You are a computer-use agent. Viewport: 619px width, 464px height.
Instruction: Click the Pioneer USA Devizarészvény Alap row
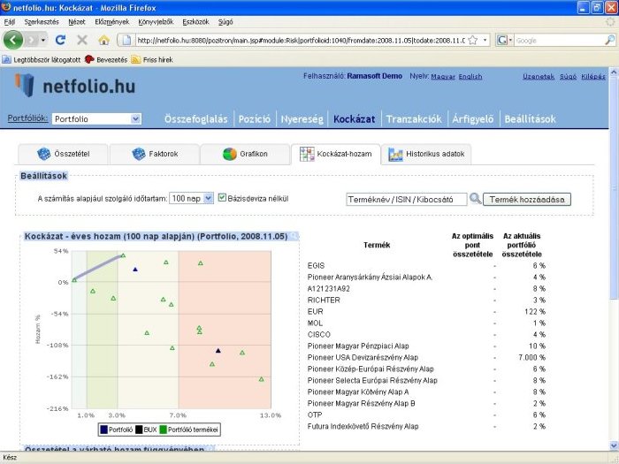click(x=426, y=357)
